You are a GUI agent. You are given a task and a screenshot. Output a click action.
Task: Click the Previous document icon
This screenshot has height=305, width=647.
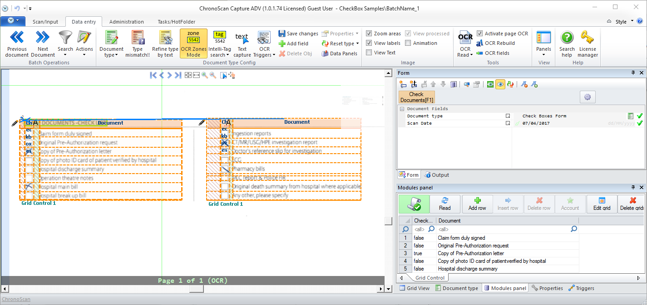(x=17, y=38)
